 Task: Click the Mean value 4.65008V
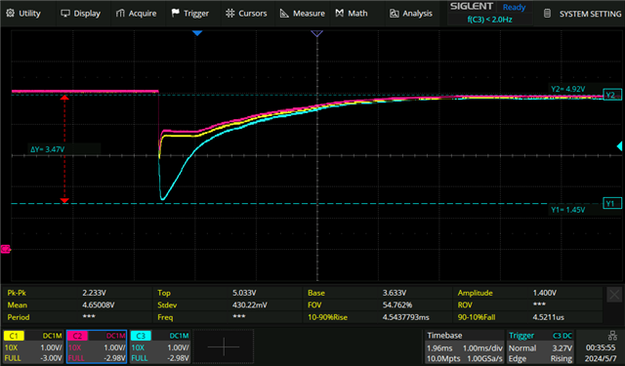(x=98, y=305)
